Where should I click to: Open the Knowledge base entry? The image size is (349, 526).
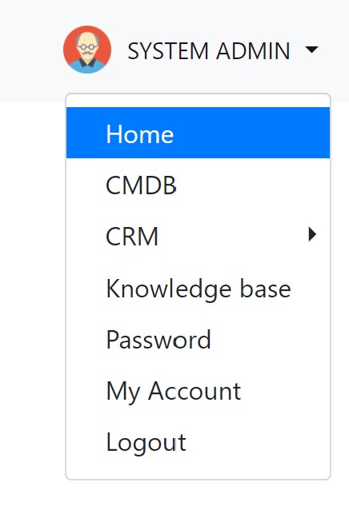[x=199, y=289]
